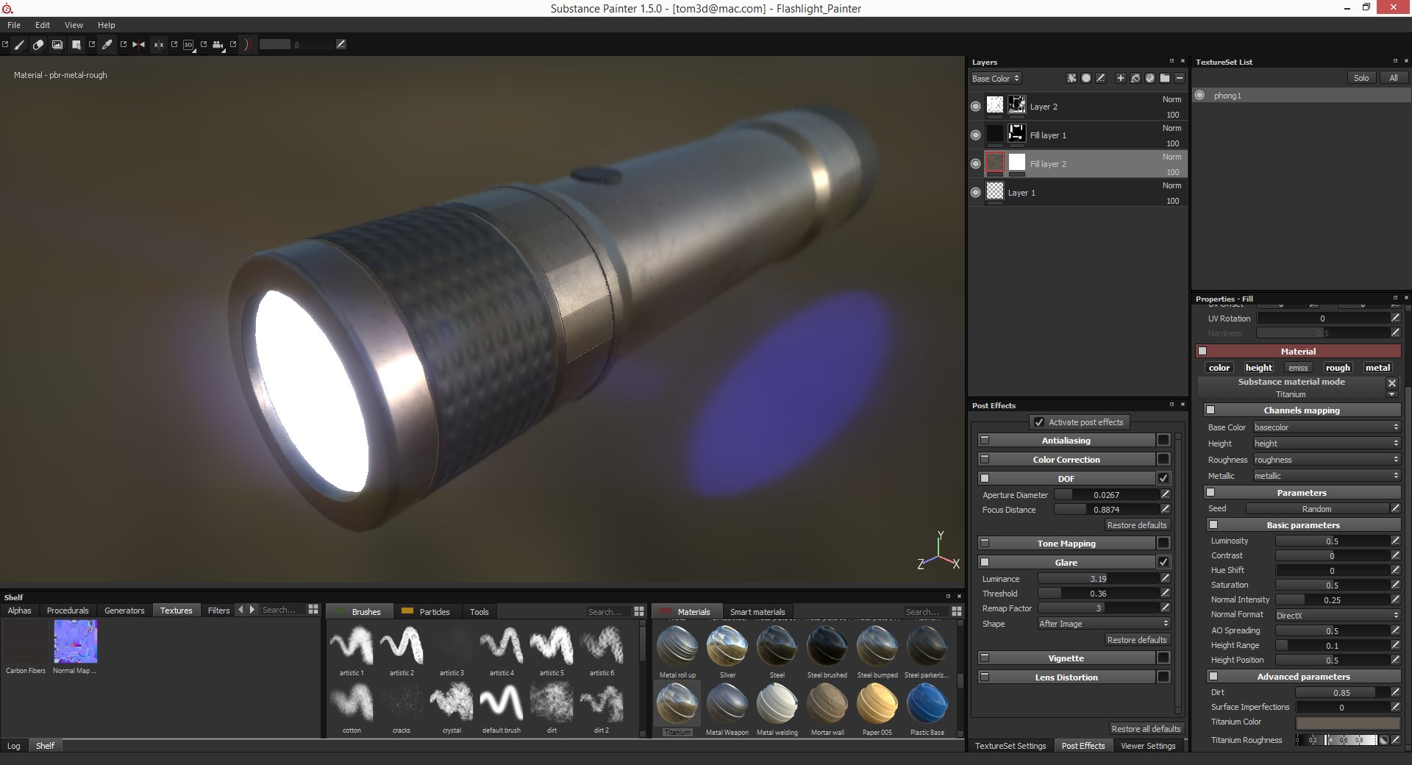Open the View menu
The image size is (1412, 765).
tap(73, 24)
